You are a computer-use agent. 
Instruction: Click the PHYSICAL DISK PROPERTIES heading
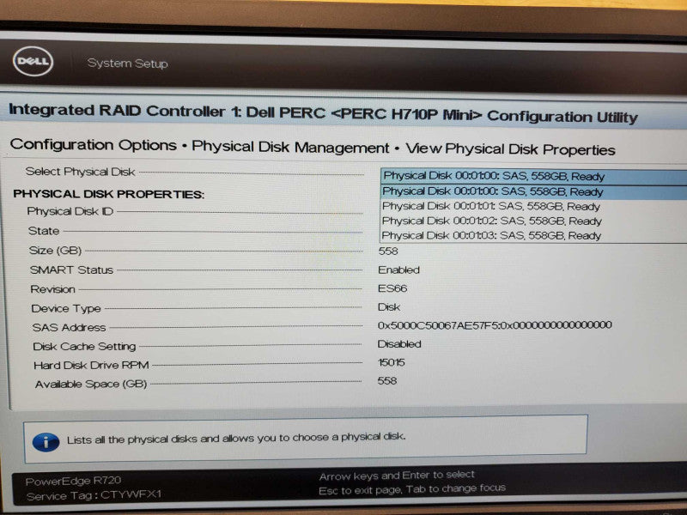point(109,194)
